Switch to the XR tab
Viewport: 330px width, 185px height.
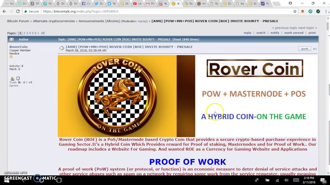[x=35, y=4]
